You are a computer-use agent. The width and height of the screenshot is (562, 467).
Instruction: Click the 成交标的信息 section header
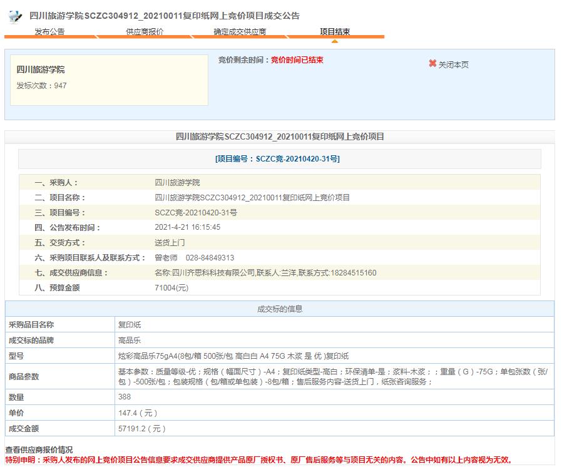[x=280, y=309]
